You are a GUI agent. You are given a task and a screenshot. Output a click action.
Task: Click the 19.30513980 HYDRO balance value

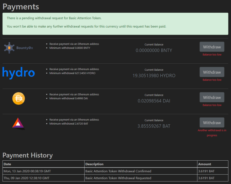click(154, 76)
